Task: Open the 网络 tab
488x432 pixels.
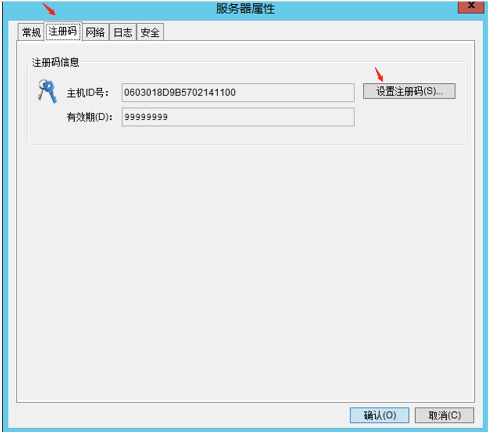Action: pos(95,33)
